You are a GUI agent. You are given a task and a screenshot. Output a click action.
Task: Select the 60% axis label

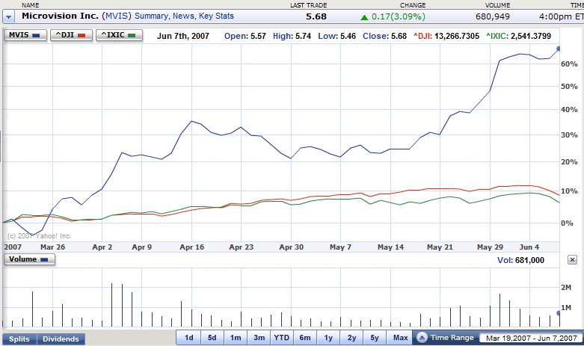[x=569, y=64]
